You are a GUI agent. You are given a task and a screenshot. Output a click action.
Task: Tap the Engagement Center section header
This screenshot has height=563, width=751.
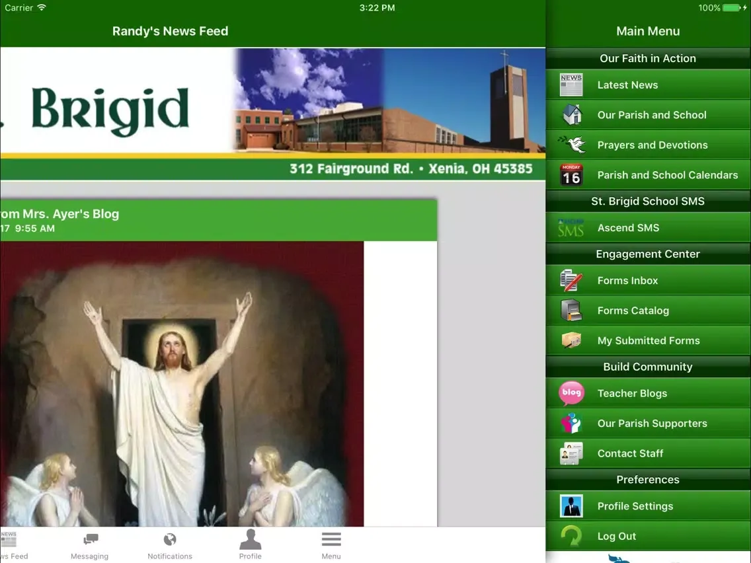(x=648, y=254)
